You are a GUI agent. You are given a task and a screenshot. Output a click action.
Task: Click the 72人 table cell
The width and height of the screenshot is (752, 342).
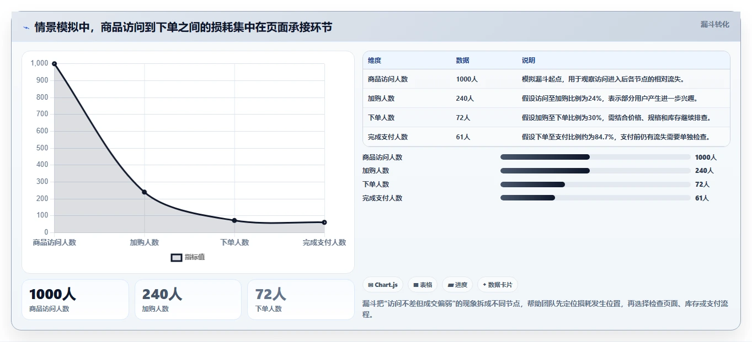(463, 118)
